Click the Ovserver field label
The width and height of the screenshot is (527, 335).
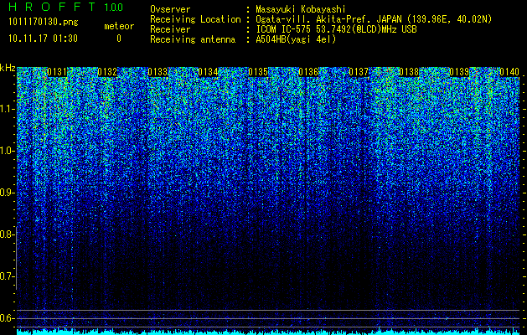pos(170,9)
